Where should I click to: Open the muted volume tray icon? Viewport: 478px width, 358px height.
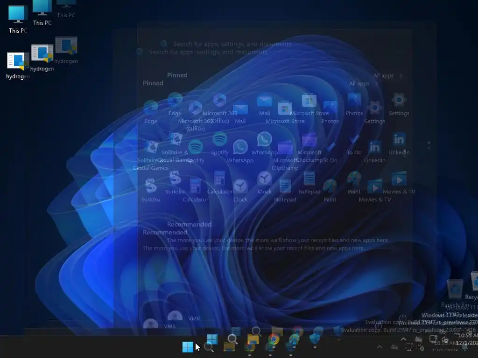pyautogui.click(x=421, y=347)
